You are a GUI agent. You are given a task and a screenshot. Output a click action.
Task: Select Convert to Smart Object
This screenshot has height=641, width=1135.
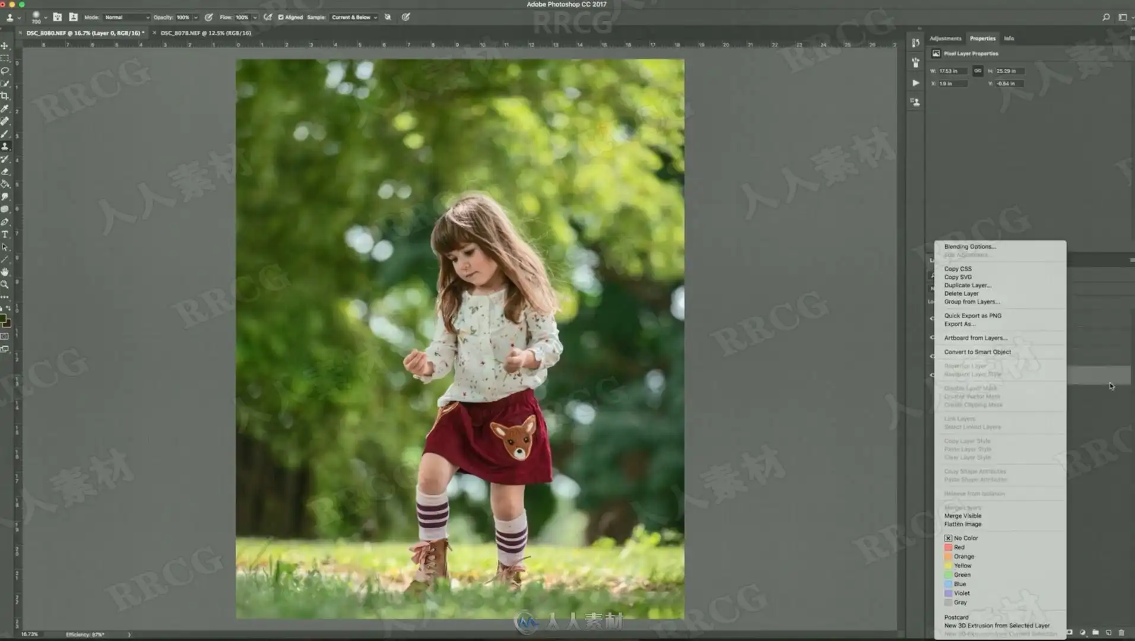pyautogui.click(x=977, y=352)
